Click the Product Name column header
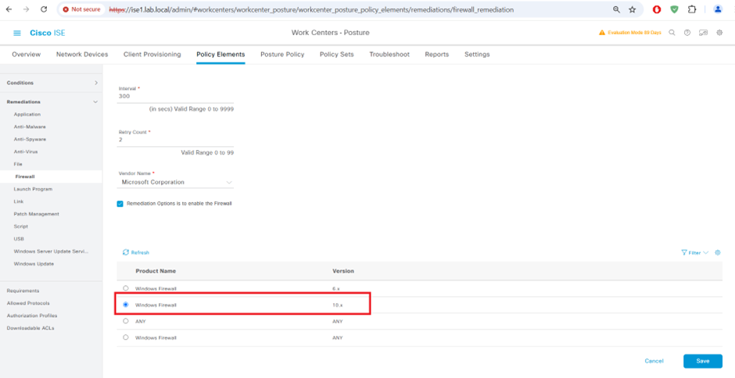This screenshot has width=735, height=378. click(156, 271)
